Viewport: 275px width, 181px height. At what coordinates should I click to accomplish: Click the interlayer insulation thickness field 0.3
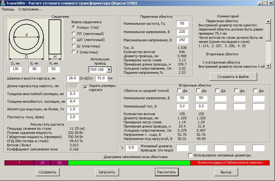coord(73,94)
